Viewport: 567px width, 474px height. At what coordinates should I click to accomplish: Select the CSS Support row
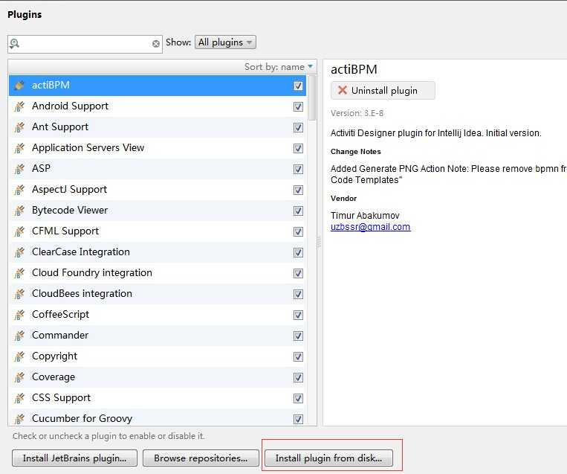(158, 398)
